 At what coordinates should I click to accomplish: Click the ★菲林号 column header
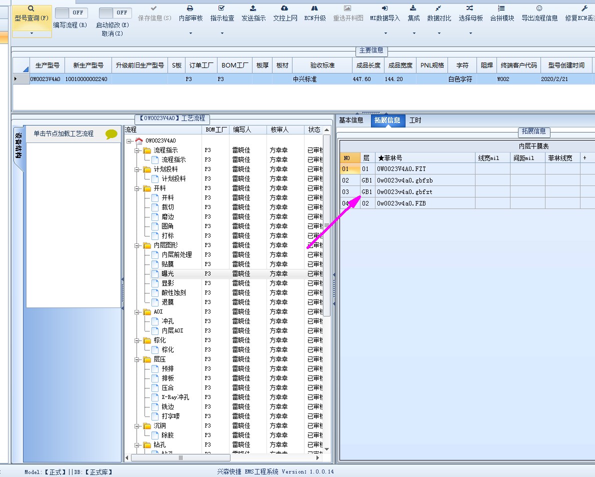[x=425, y=158]
